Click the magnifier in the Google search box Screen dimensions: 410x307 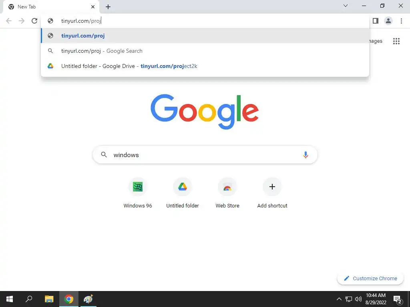pos(104,155)
